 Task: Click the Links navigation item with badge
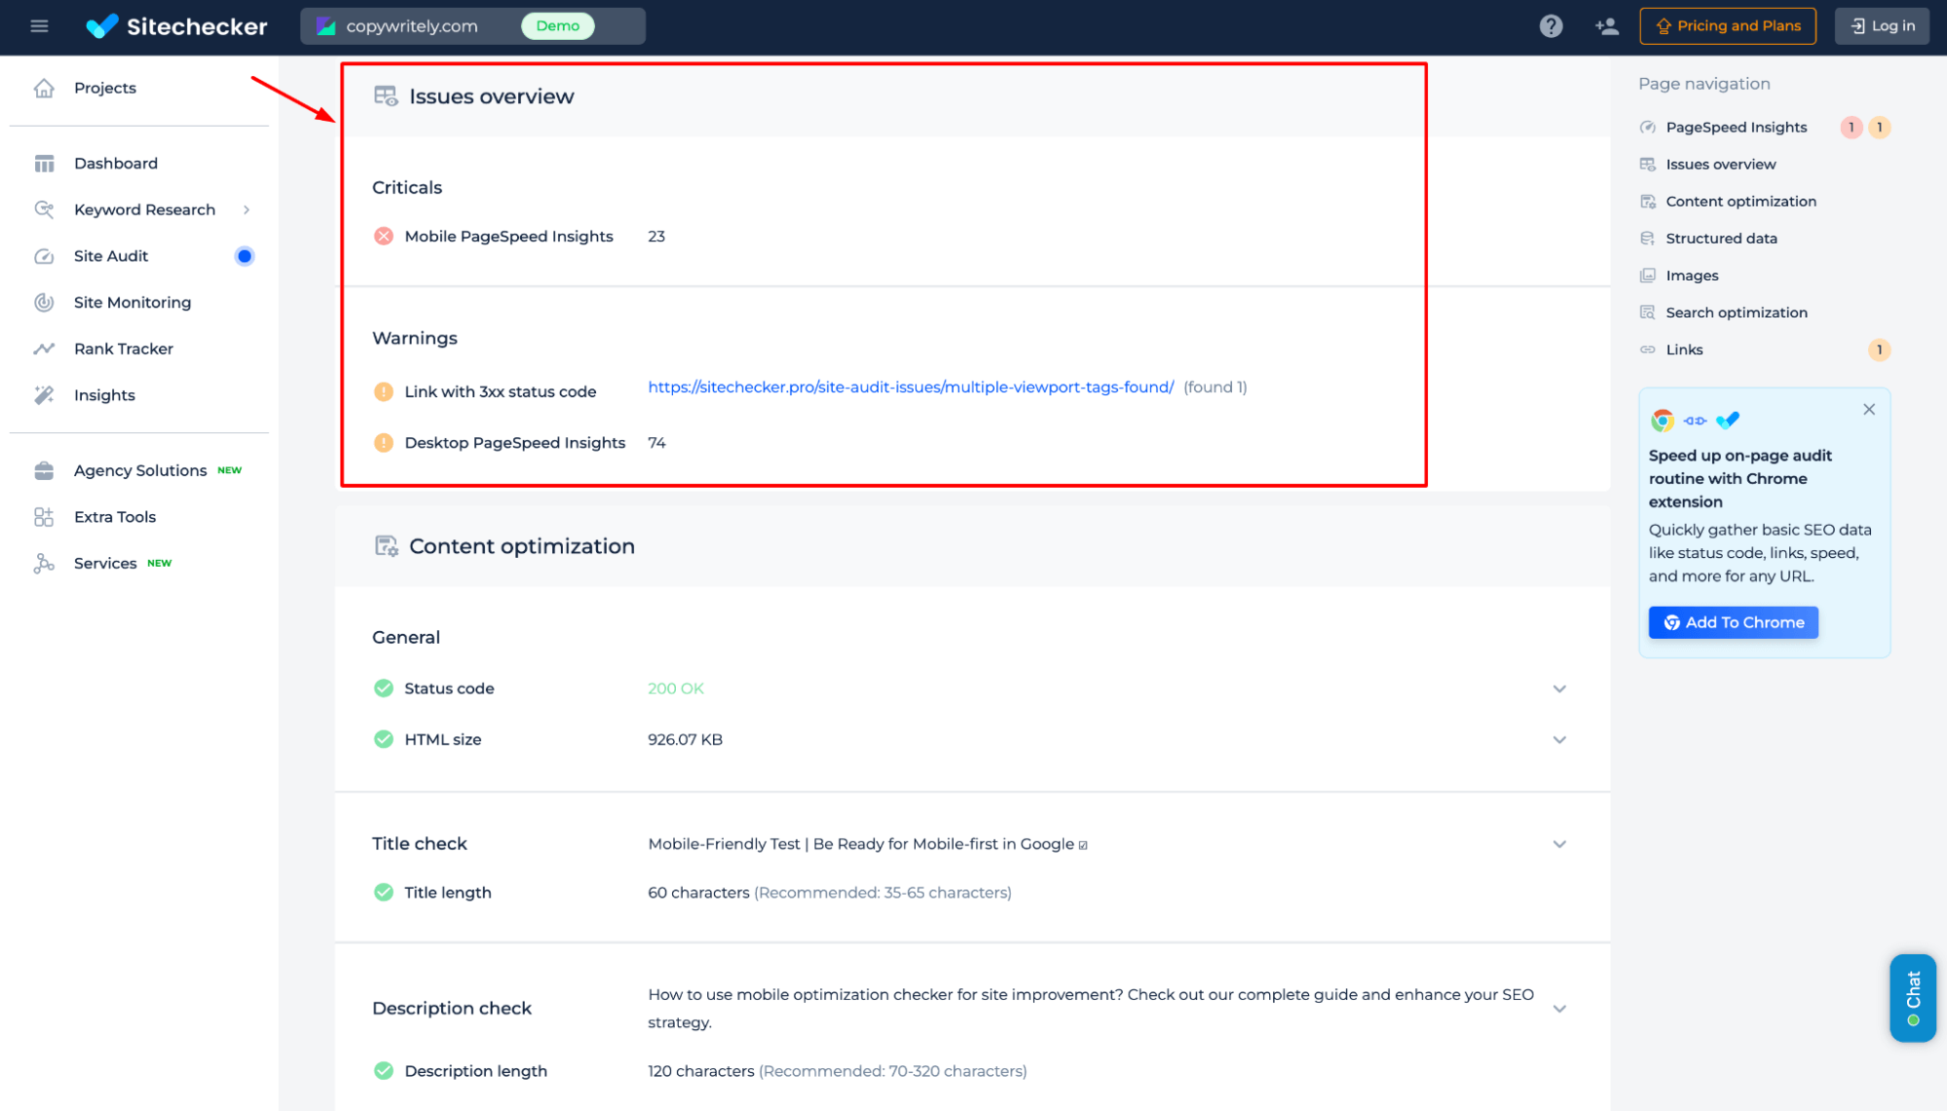point(1686,349)
